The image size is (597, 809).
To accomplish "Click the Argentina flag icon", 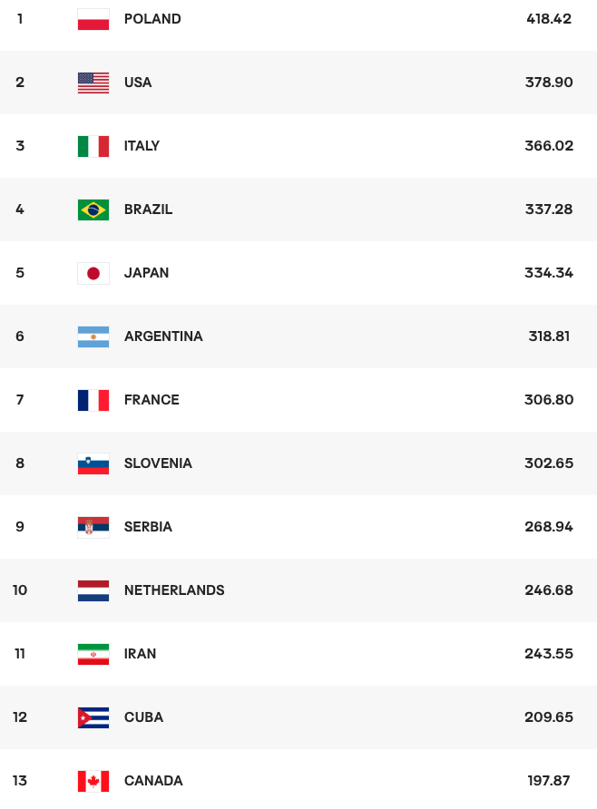I will 93,336.
